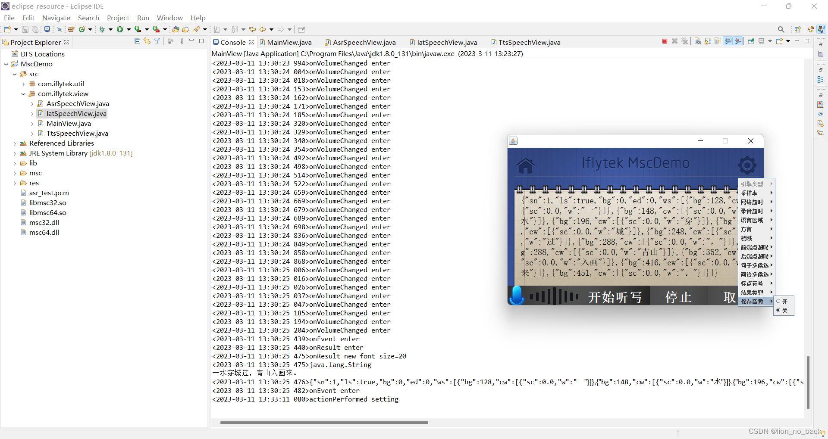This screenshot has height=439, width=828.
Task: Close the Project Explorer tab with its X
Action: pos(66,42)
